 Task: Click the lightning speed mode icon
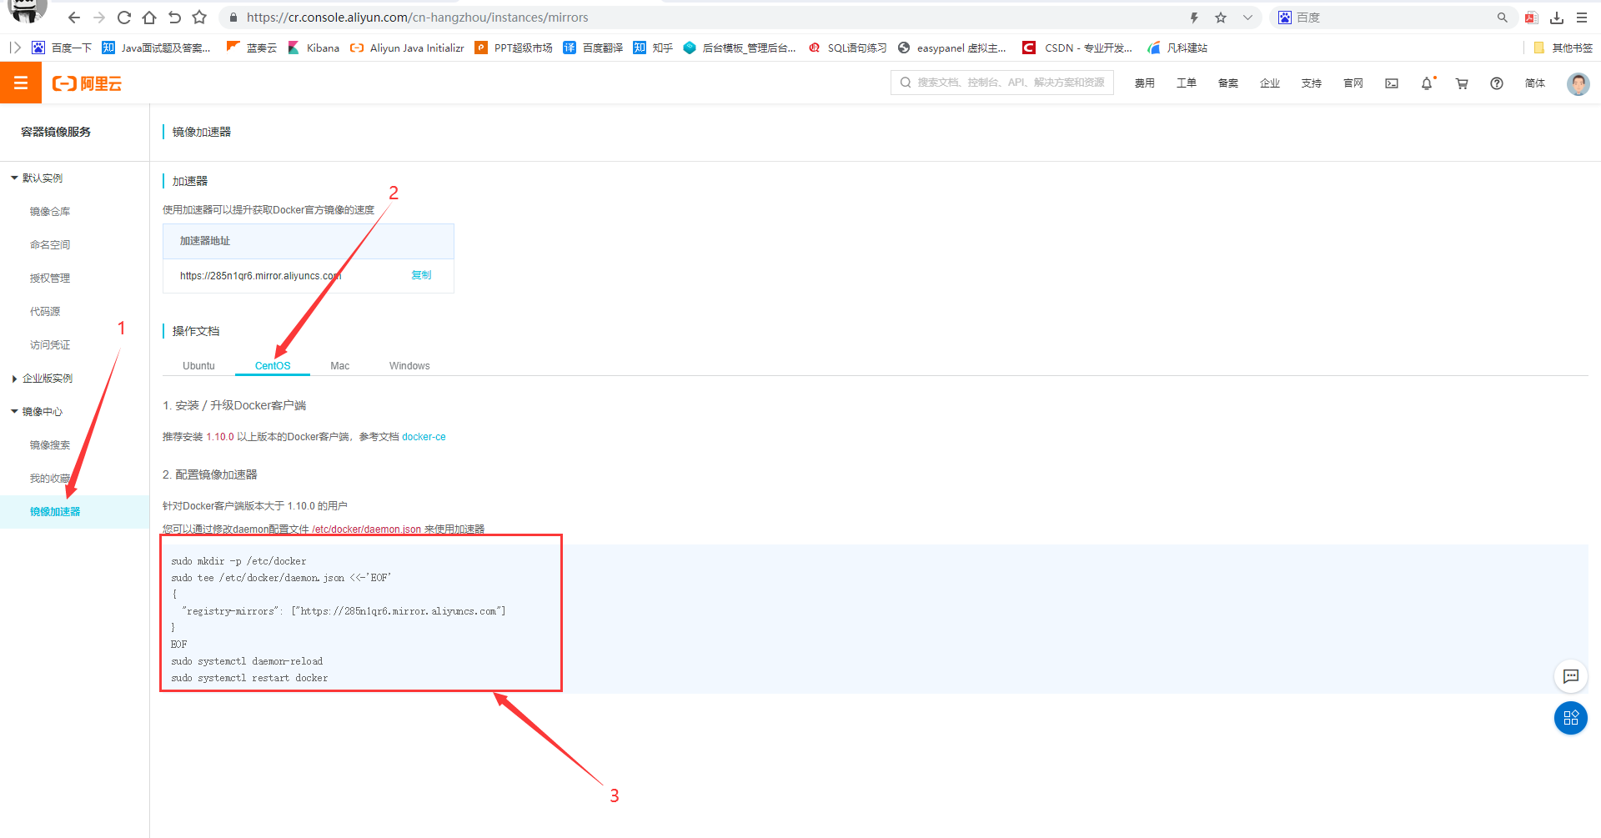click(x=1194, y=18)
